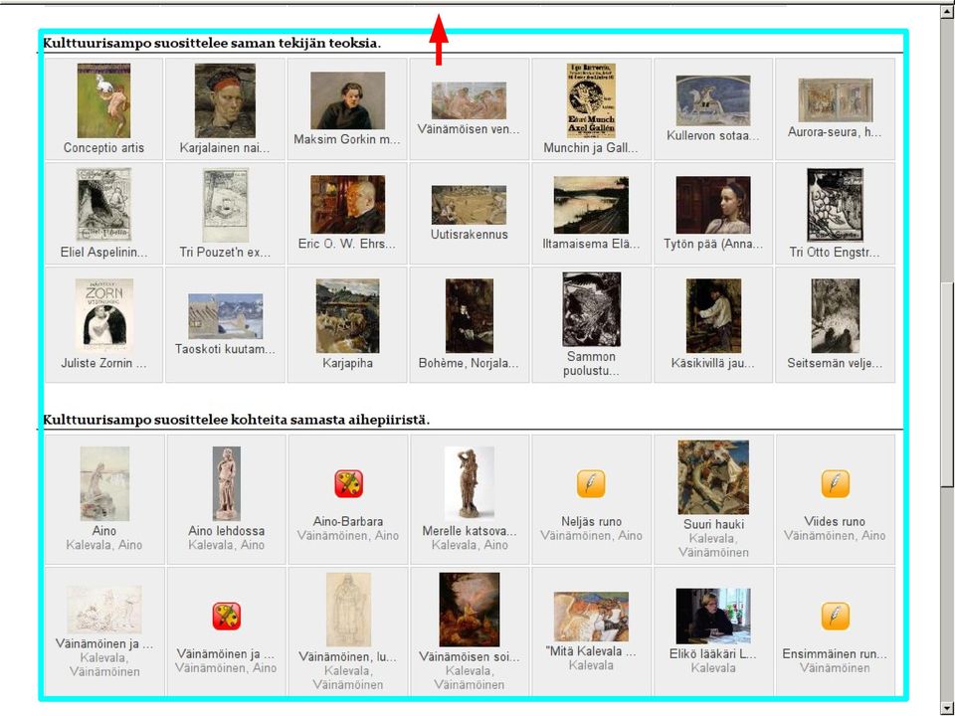The image size is (955, 716).
Task: Open the Karjapiha title link
Action: coord(348,364)
